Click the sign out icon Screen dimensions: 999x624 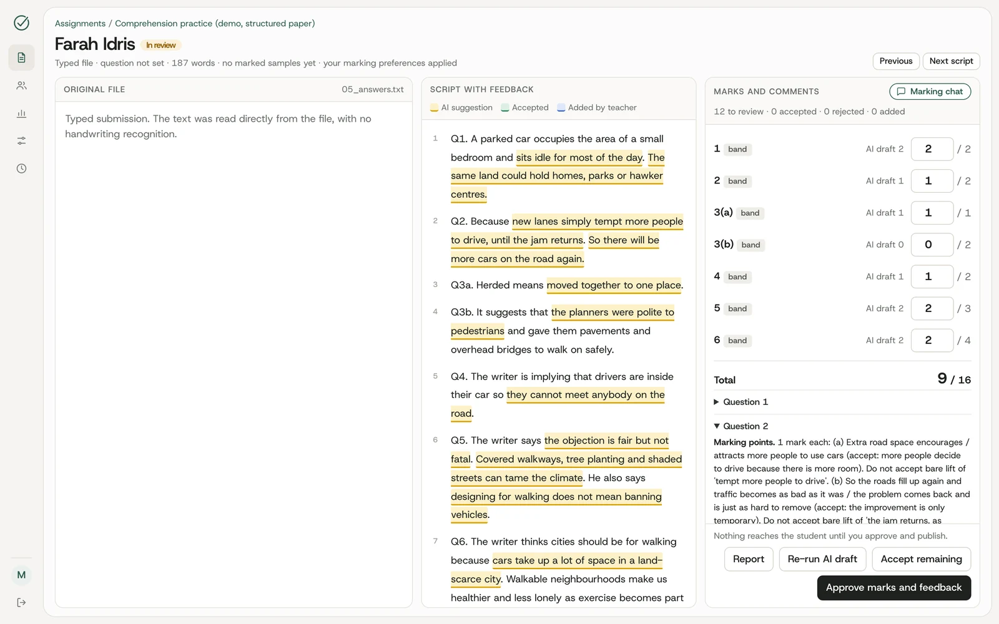[x=21, y=602]
